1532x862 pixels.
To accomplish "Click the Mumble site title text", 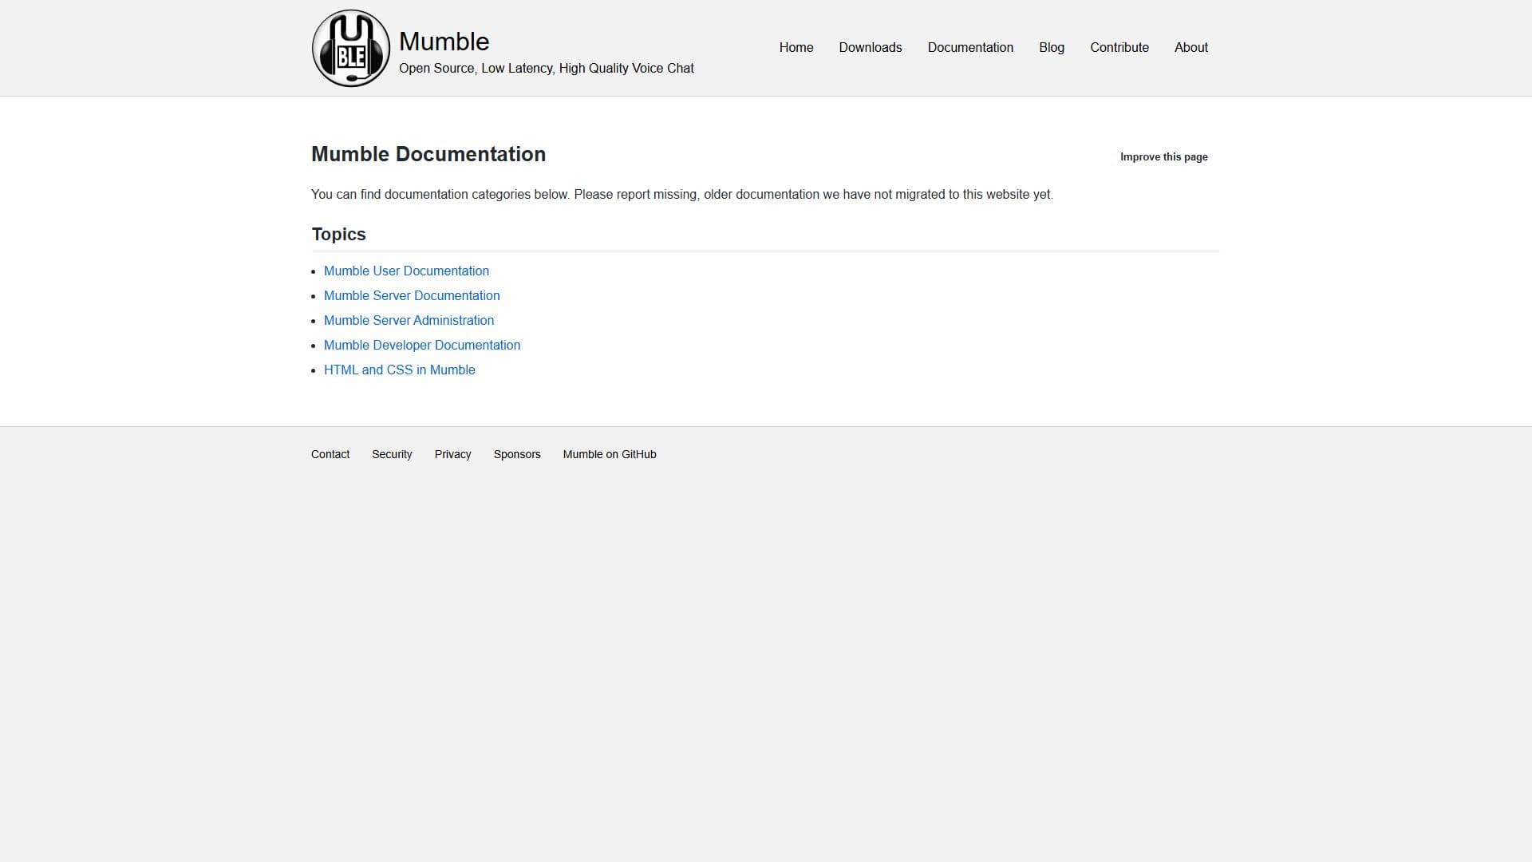I will click(x=444, y=42).
